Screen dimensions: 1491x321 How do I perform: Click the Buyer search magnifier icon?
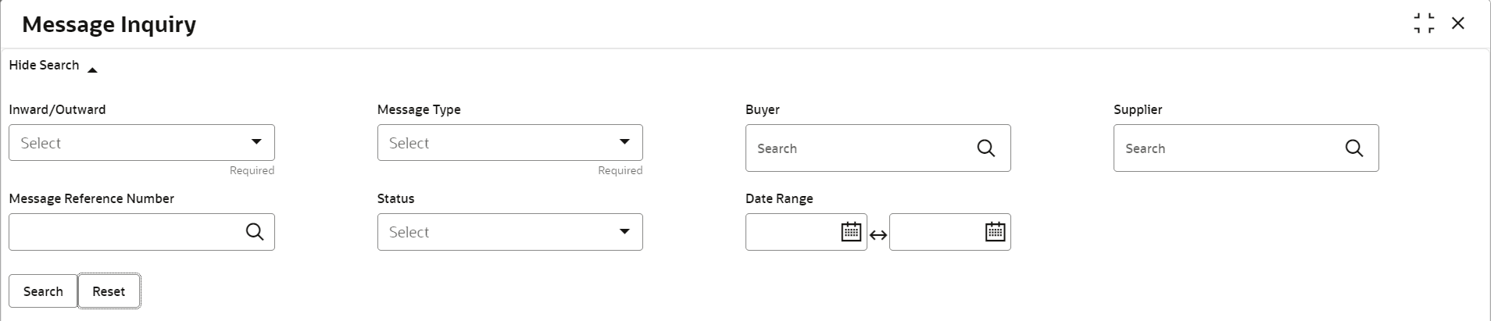(x=986, y=148)
